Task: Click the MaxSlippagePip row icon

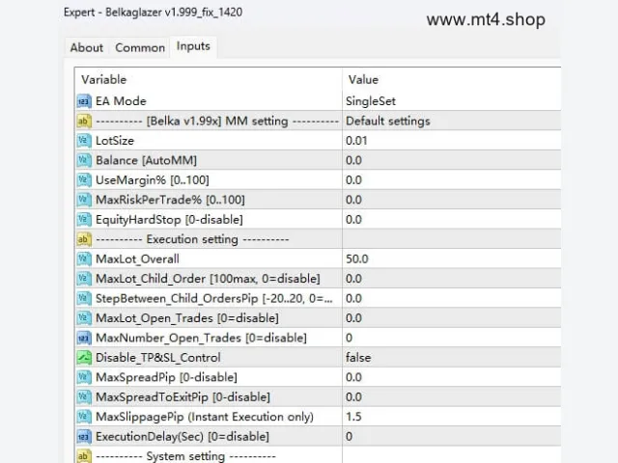Action: 84,417
